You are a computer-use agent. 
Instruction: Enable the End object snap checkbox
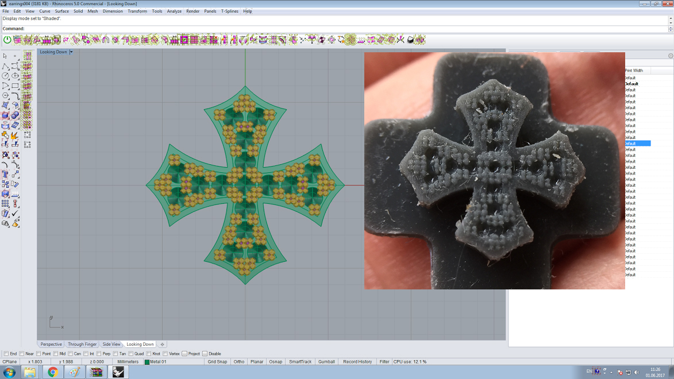pos(6,354)
